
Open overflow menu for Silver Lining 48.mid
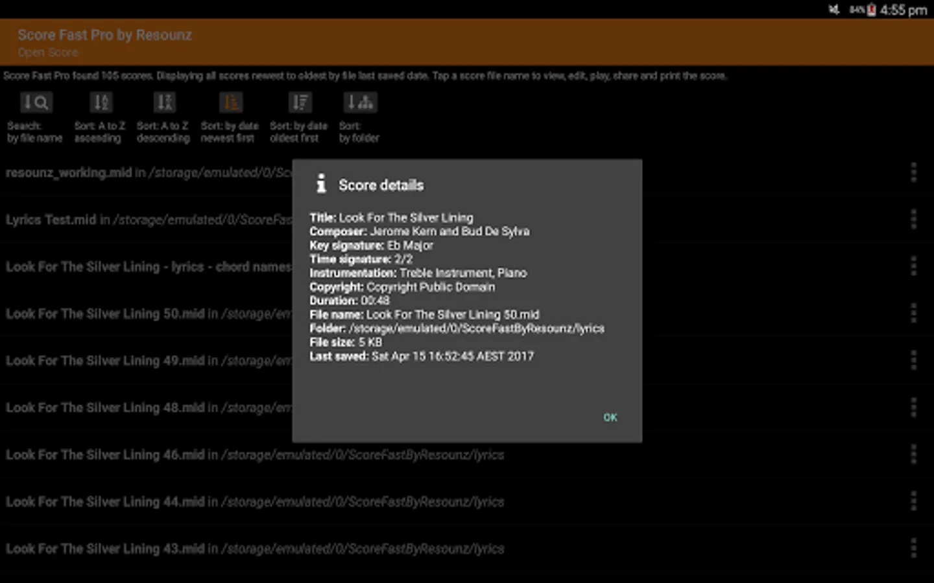(x=913, y=407)
